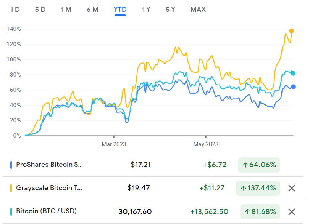
Task: Click the May 2023 axis label
Action: coord(206,144)
